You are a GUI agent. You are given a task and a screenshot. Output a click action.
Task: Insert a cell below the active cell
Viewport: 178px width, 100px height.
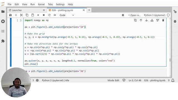(158, 20)
